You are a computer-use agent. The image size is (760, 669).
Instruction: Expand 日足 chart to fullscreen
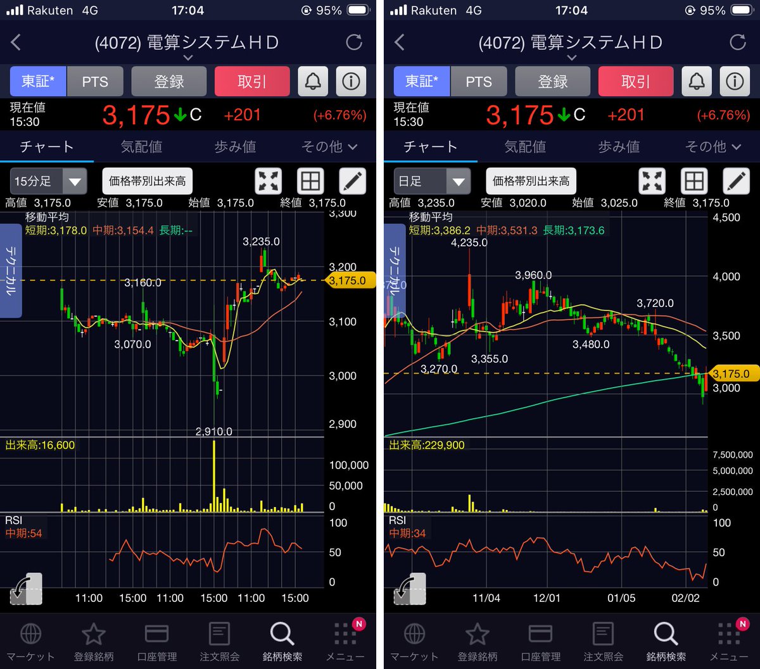(652, 181)
